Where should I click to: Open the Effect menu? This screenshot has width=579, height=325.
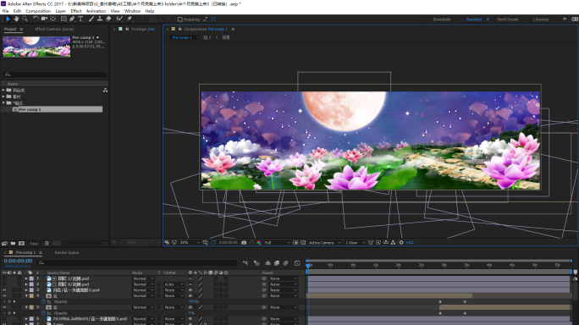76,11
